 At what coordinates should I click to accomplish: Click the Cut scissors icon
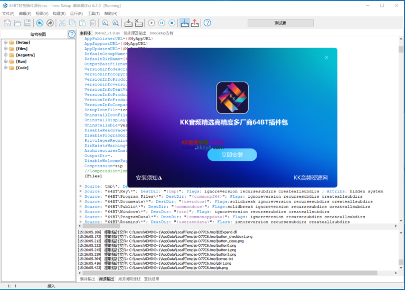click(62, 23)
